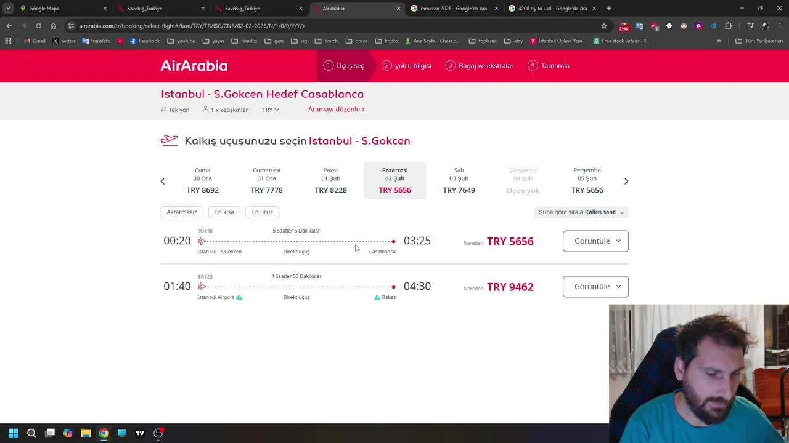Open TradingView from taskbar
This screenshot has height=443, width=789.
pyautogui.click(x=140, y=433)
